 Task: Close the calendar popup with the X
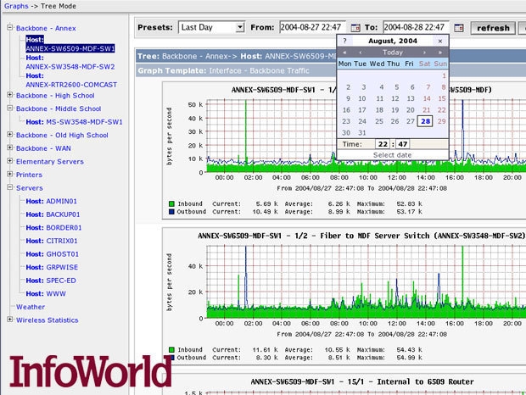click(x=439, y=41)
